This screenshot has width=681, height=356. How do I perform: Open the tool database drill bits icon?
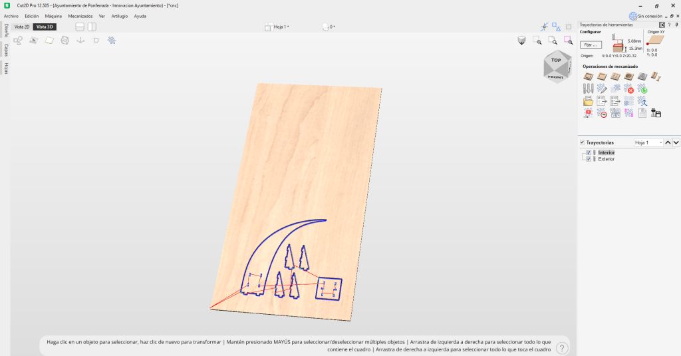(x=588, y=89)
